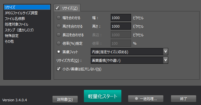
Task: Click the 高さ pixel input field
Action: click(x=121, y=26)
